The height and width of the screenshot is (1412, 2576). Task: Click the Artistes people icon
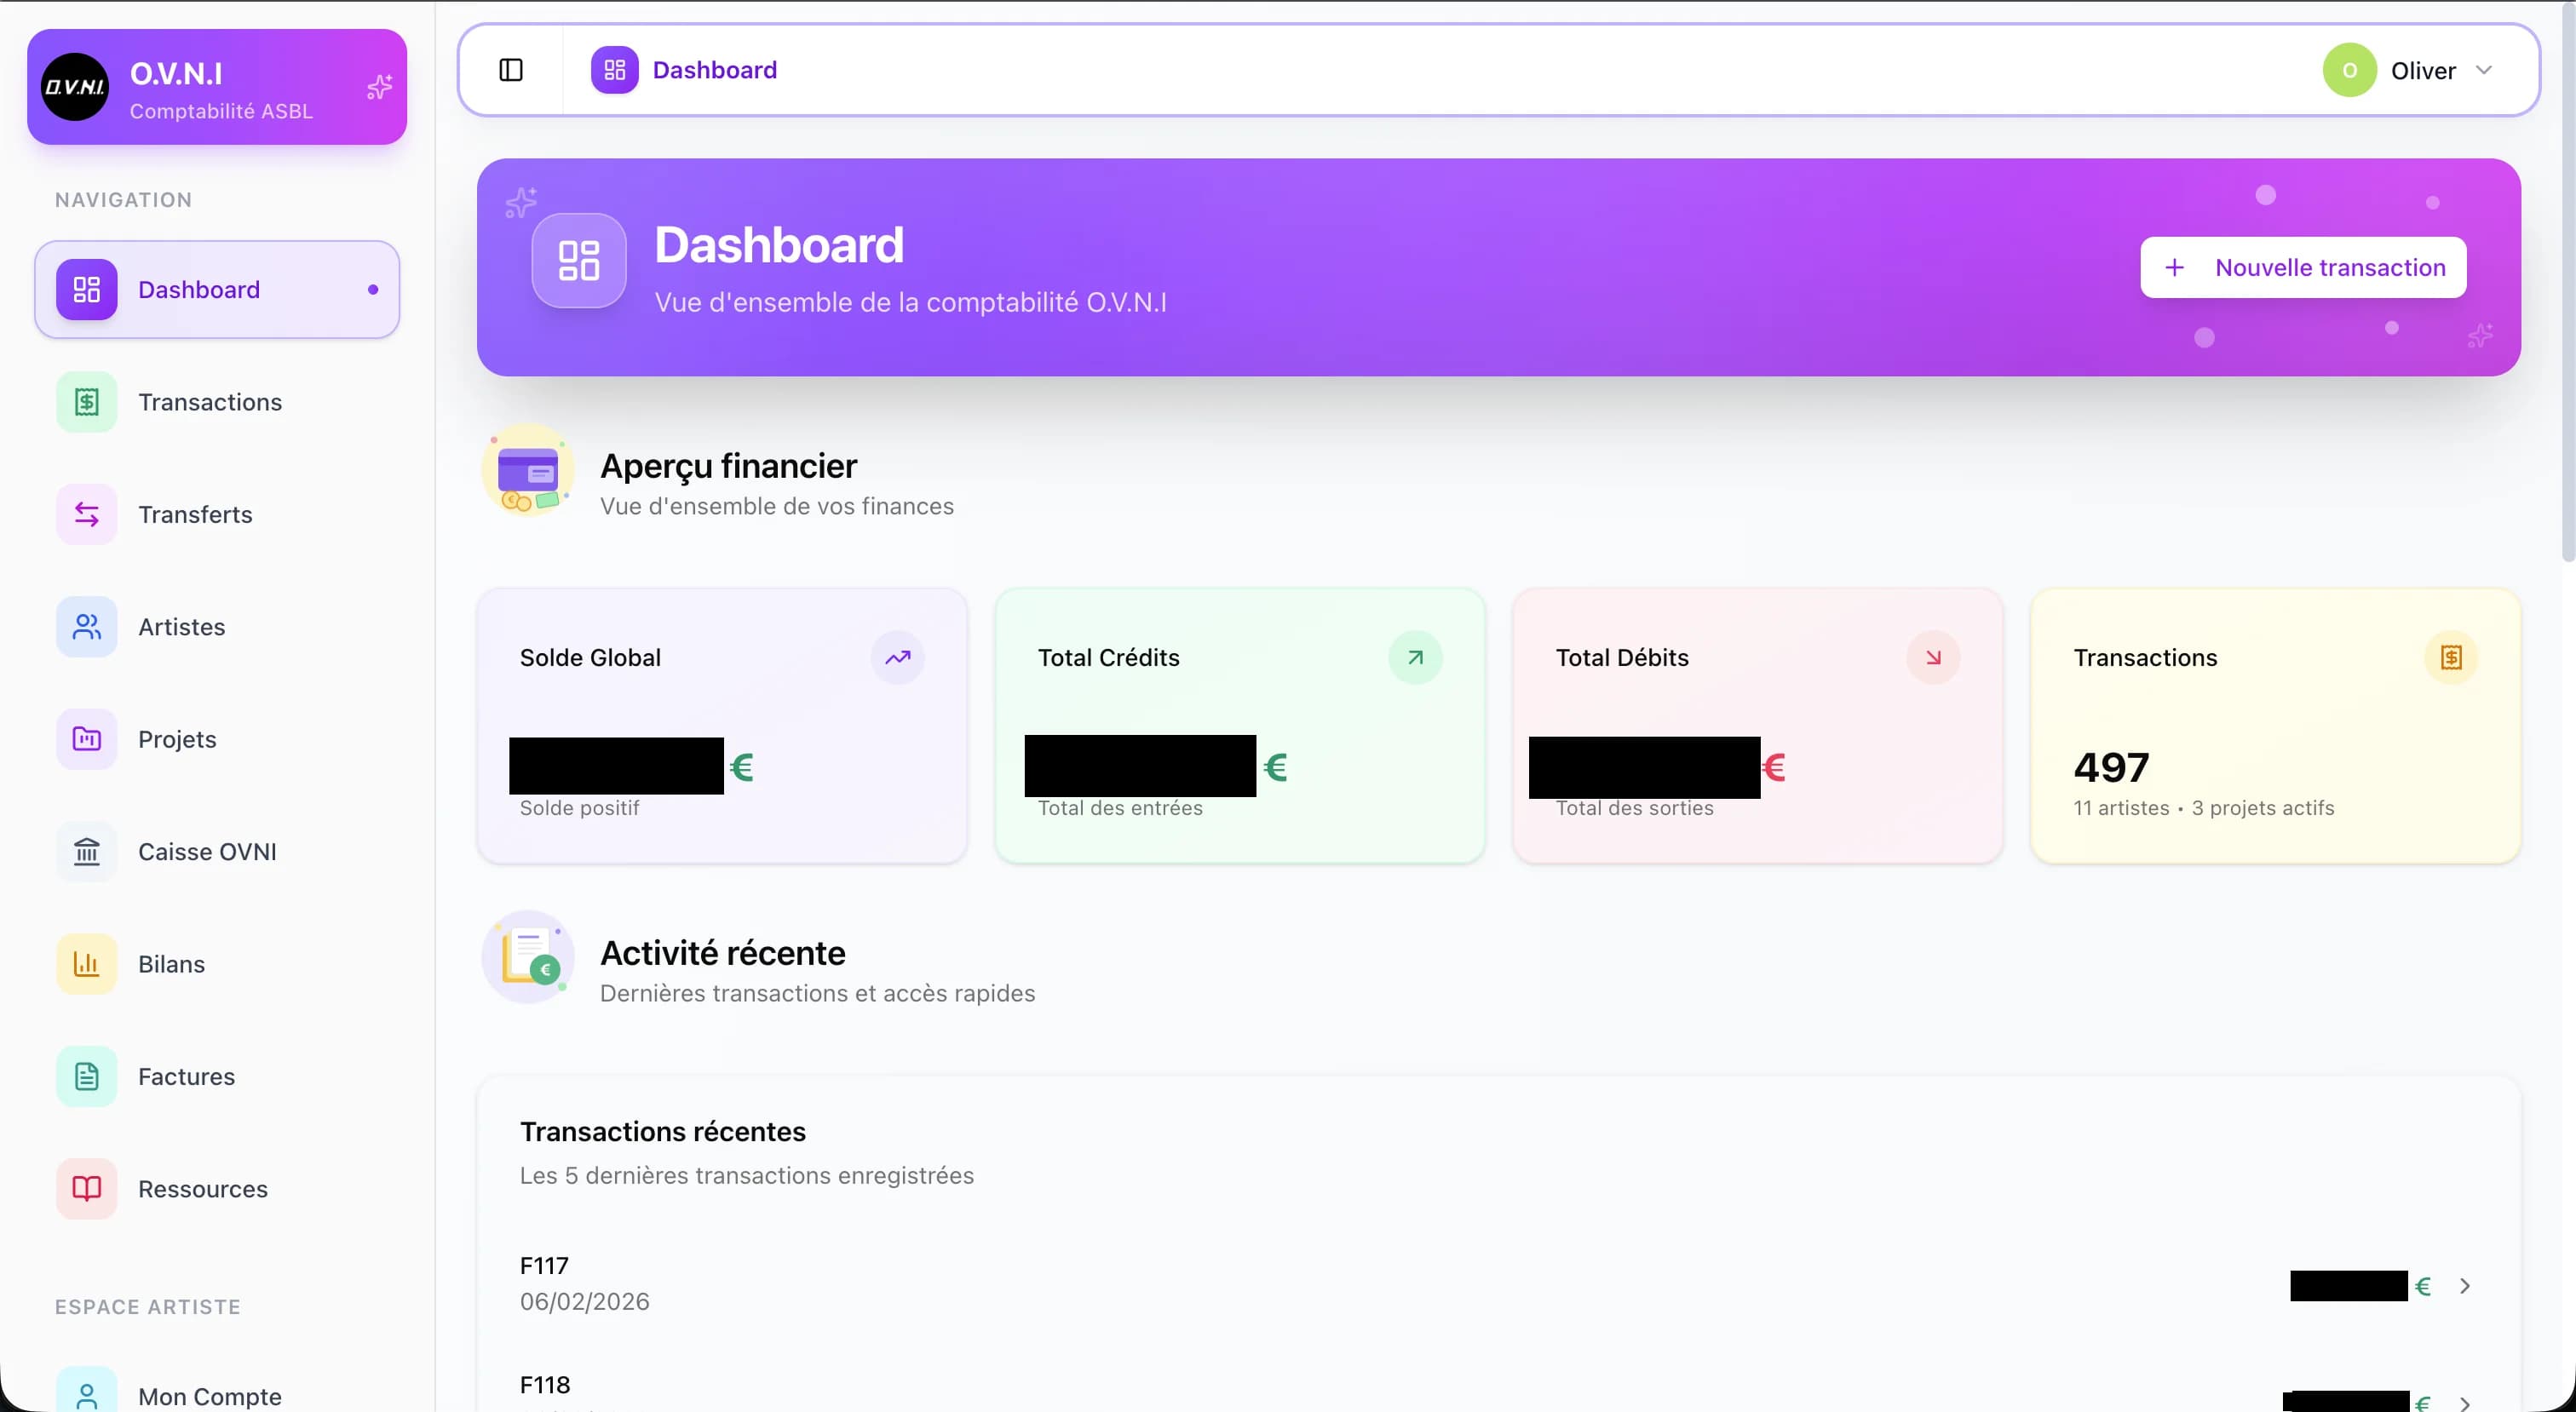86,627
